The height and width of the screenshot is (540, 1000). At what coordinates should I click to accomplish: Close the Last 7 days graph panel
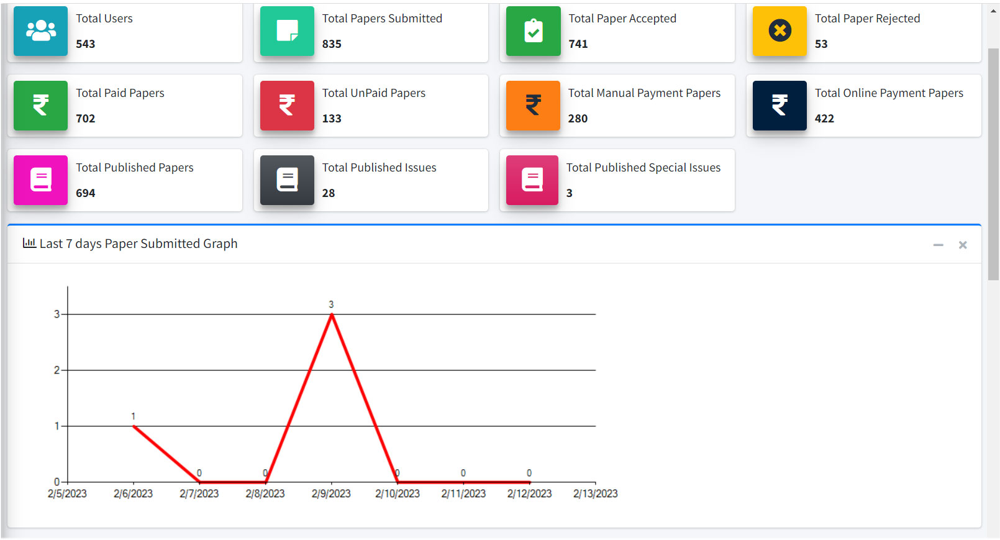click(x=963, y=245)
